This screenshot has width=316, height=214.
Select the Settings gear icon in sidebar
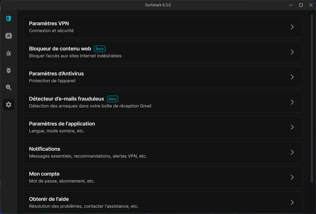pyautogui.click(x=9, y=105)
